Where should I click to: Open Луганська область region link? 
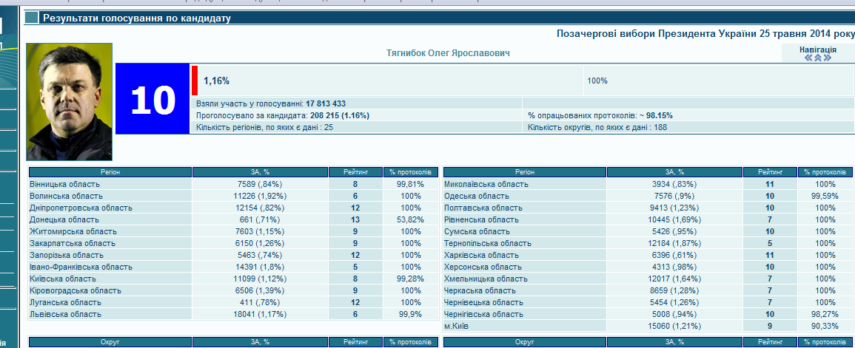[64, 302]
